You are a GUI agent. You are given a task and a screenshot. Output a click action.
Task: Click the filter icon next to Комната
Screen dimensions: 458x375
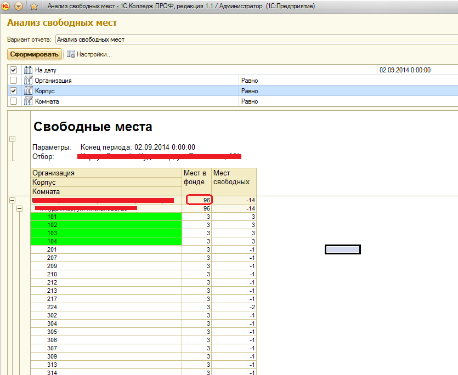(x=29, y=101)
